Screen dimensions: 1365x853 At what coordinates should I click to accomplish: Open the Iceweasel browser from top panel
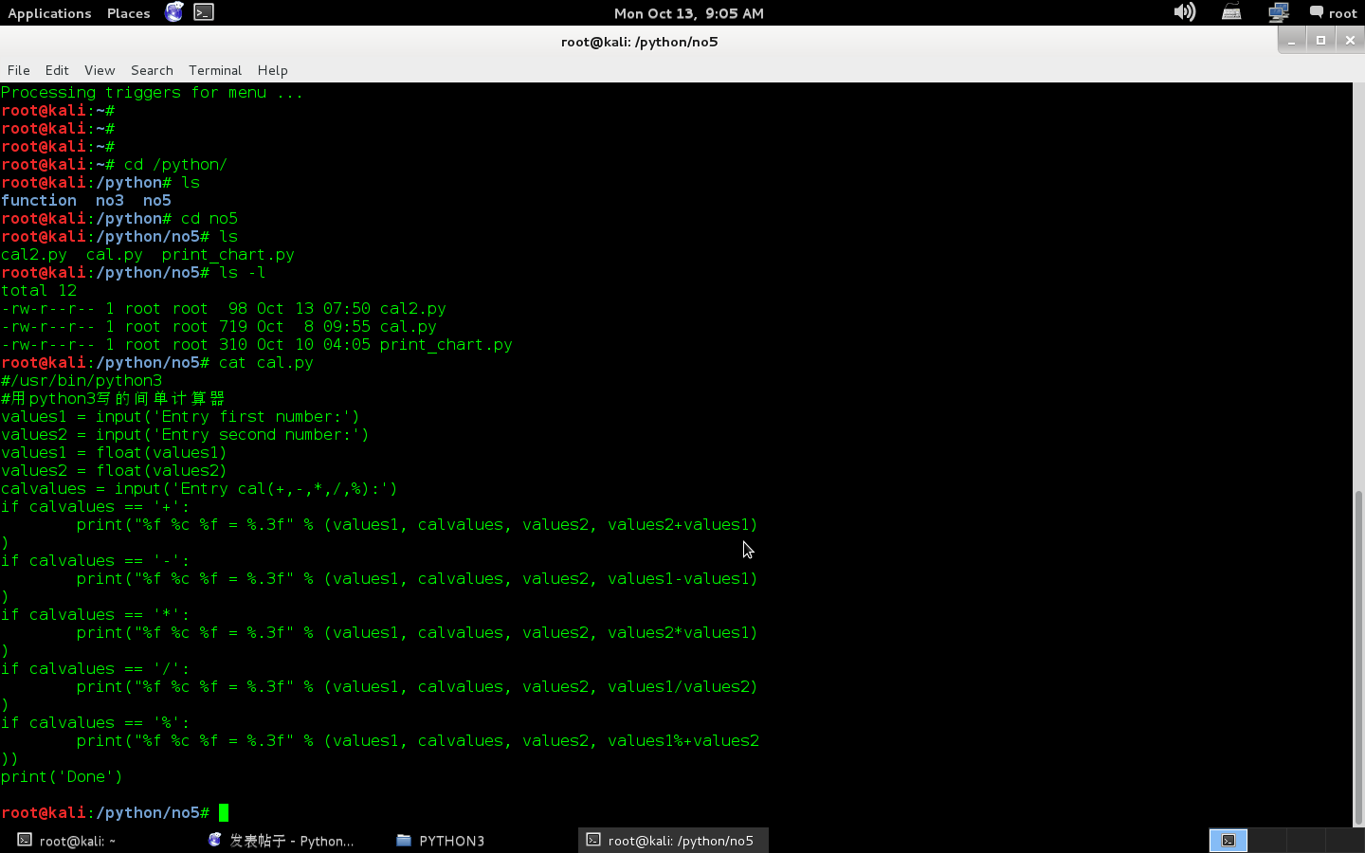point(173,12)
